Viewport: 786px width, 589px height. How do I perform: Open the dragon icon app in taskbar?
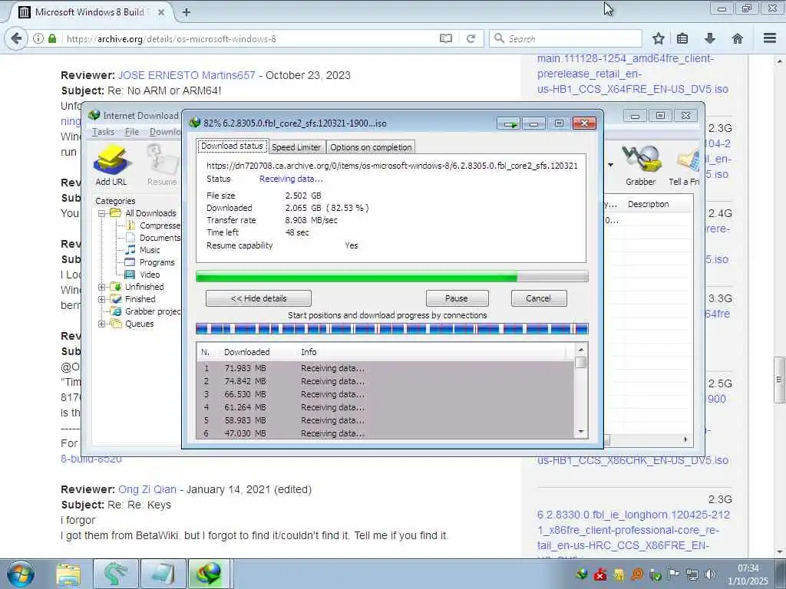pyautogui.click(x=115, y=574)
